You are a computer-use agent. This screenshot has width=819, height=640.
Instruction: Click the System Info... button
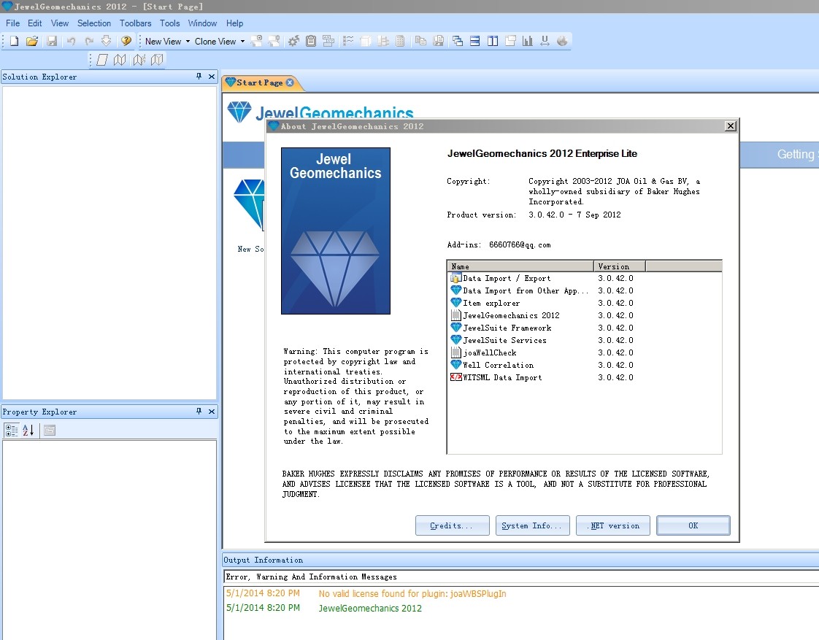tap(533, 525)
